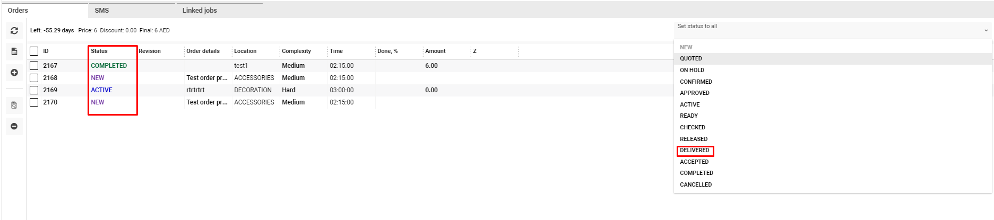The image size is (994, 220).
Task: Check the box for order 2167
Action: coord(34,66)
